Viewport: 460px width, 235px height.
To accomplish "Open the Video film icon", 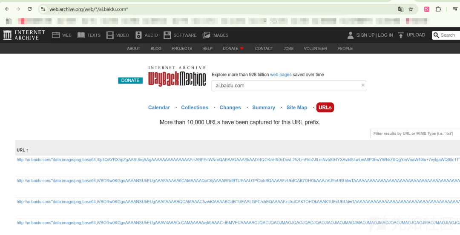I will 110,35.
